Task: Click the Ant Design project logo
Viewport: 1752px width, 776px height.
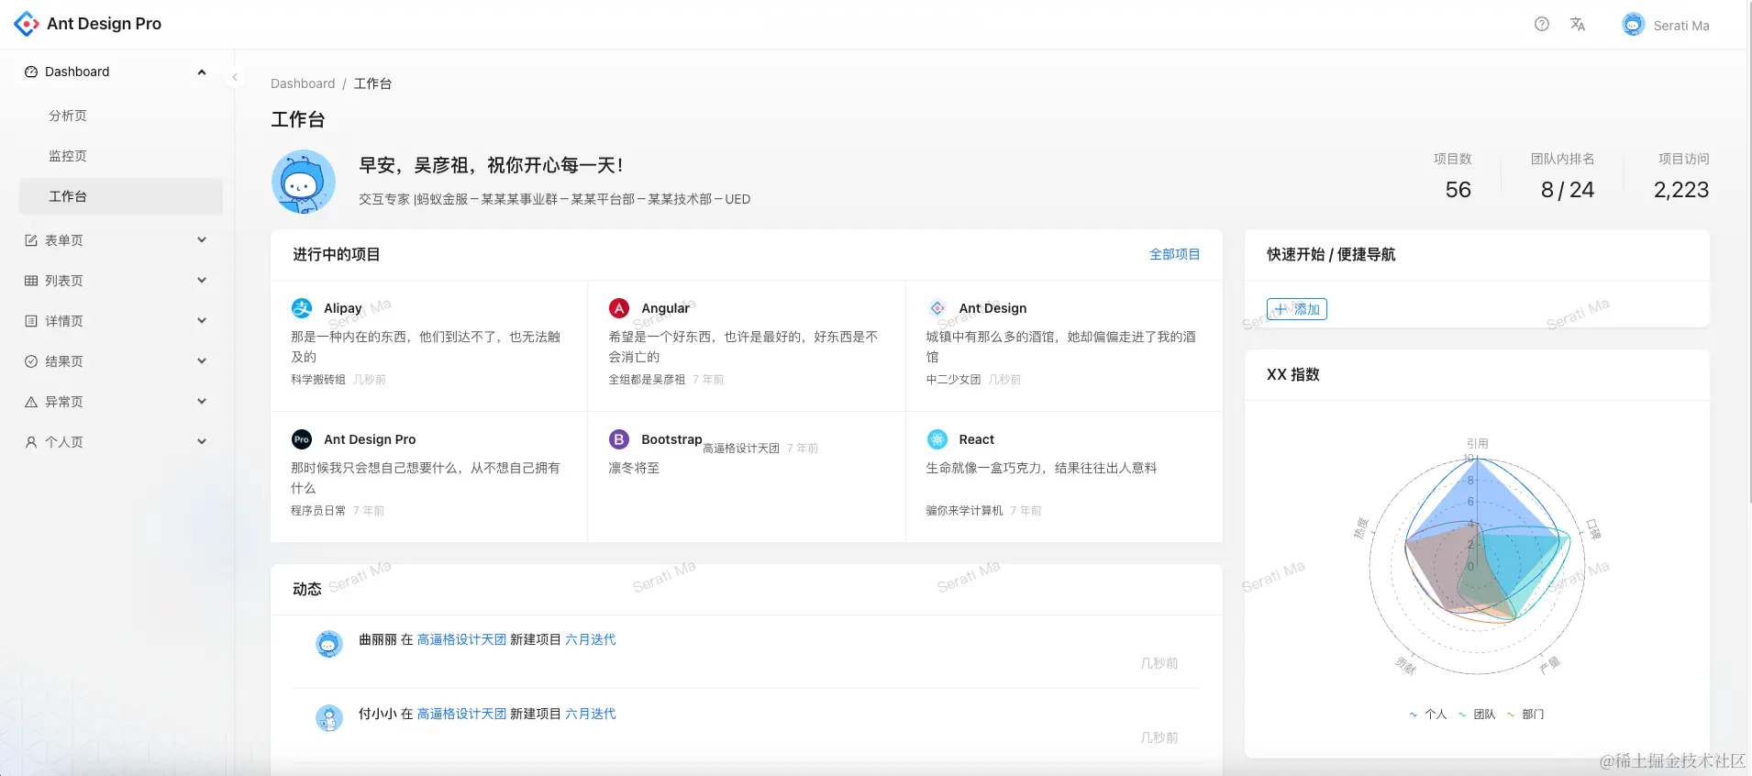Action: [937, 308]
